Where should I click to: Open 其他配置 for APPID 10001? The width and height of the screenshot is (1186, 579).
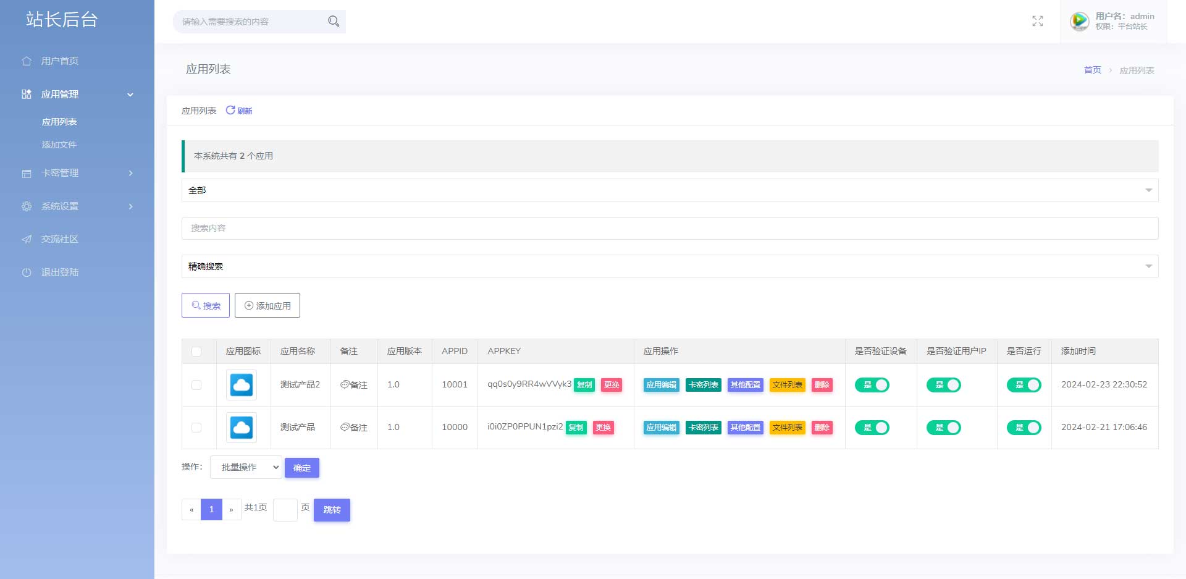[746, 385]
